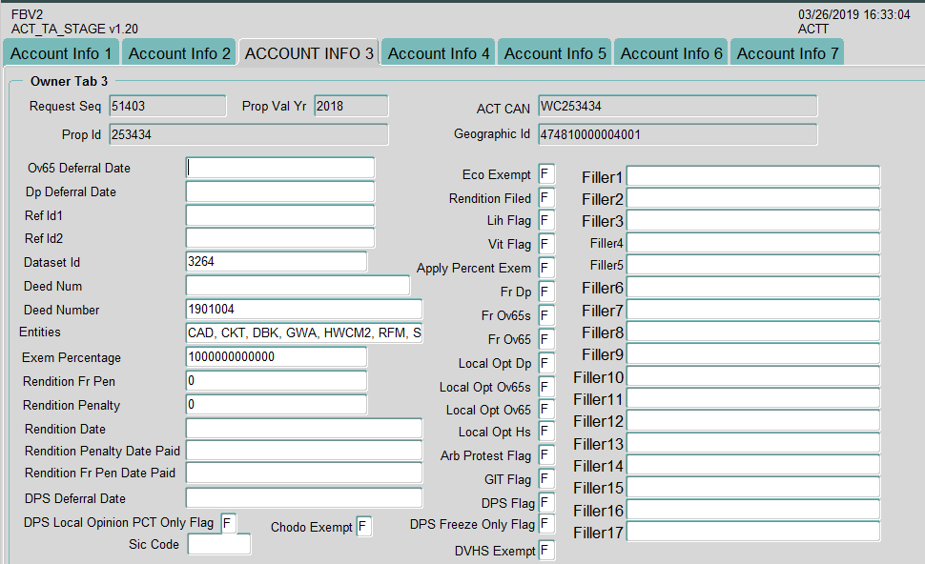Click the Rendition Date input box
Viewport: 925px width, 564px height.
click(303, 429)
